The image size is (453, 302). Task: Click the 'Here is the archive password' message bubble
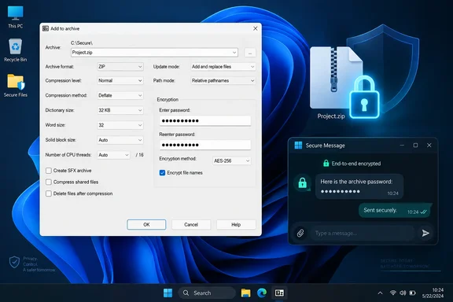pos(359,186)
